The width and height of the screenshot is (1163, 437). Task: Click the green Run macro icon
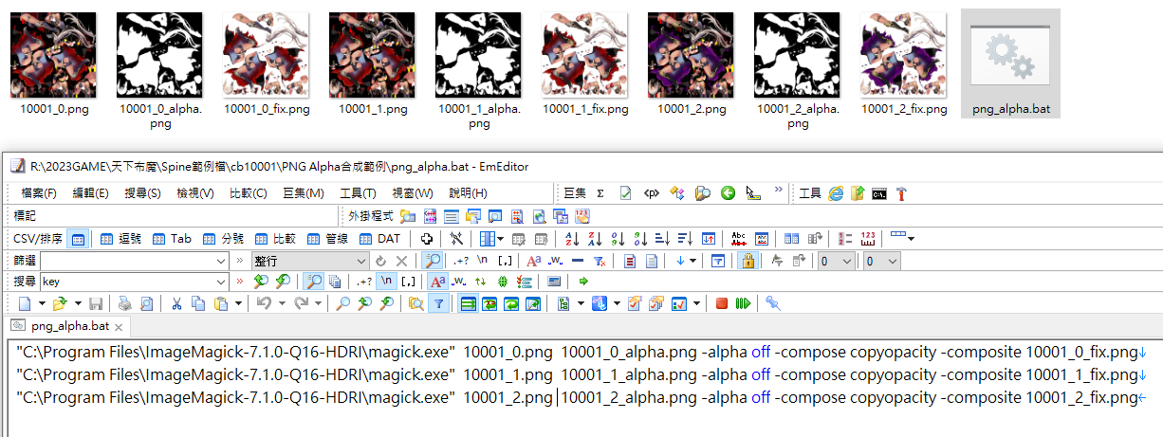pyautogui.click(x=743, y=303)
